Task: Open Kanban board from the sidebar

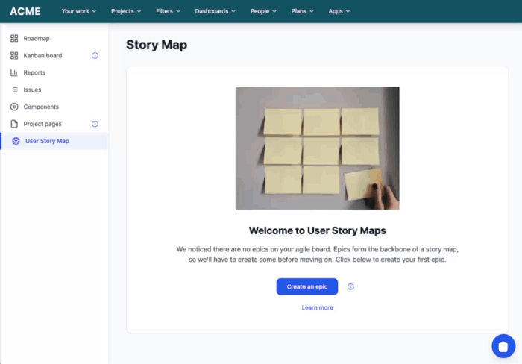Action: pyautogui.click(x=54, y=55)
